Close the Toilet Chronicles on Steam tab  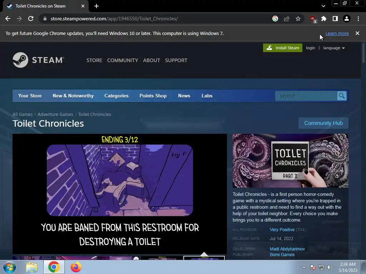[x=83, y=6]
